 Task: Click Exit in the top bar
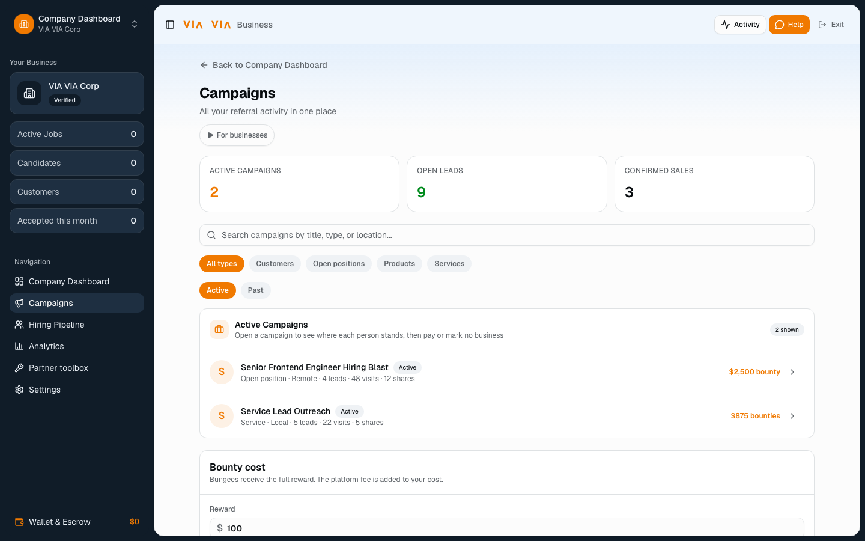[x=831, y=25]
